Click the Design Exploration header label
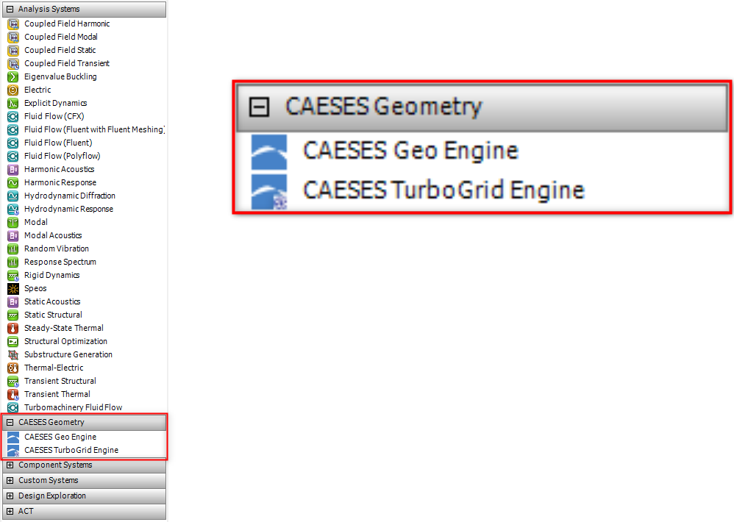Screen dimensions: 734x522 point(52,496)
